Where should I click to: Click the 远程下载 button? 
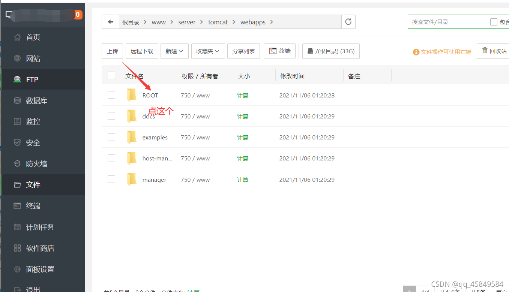142,51
